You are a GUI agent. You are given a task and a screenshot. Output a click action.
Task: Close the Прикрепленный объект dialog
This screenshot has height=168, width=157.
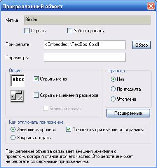point(151,6)
